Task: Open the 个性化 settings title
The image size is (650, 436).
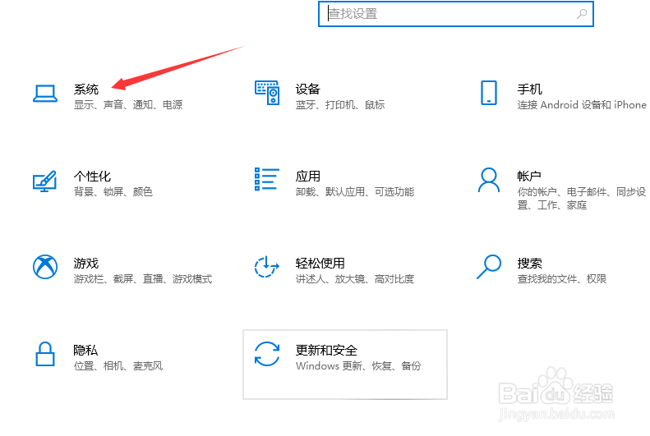Action: (92, 177)
